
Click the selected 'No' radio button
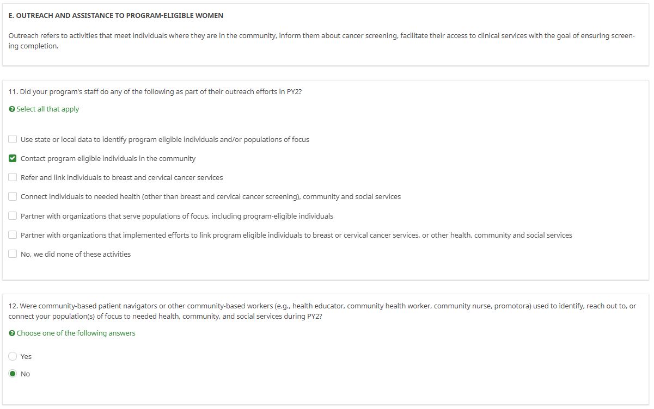coord(13,374)
